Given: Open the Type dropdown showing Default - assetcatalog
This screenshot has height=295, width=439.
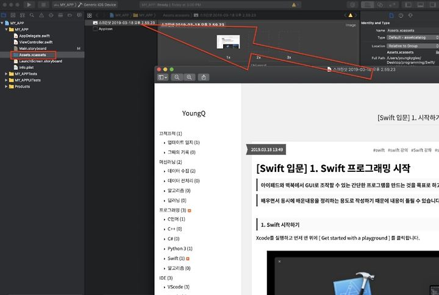Looking at the screenshot, I should click(413, 37).
